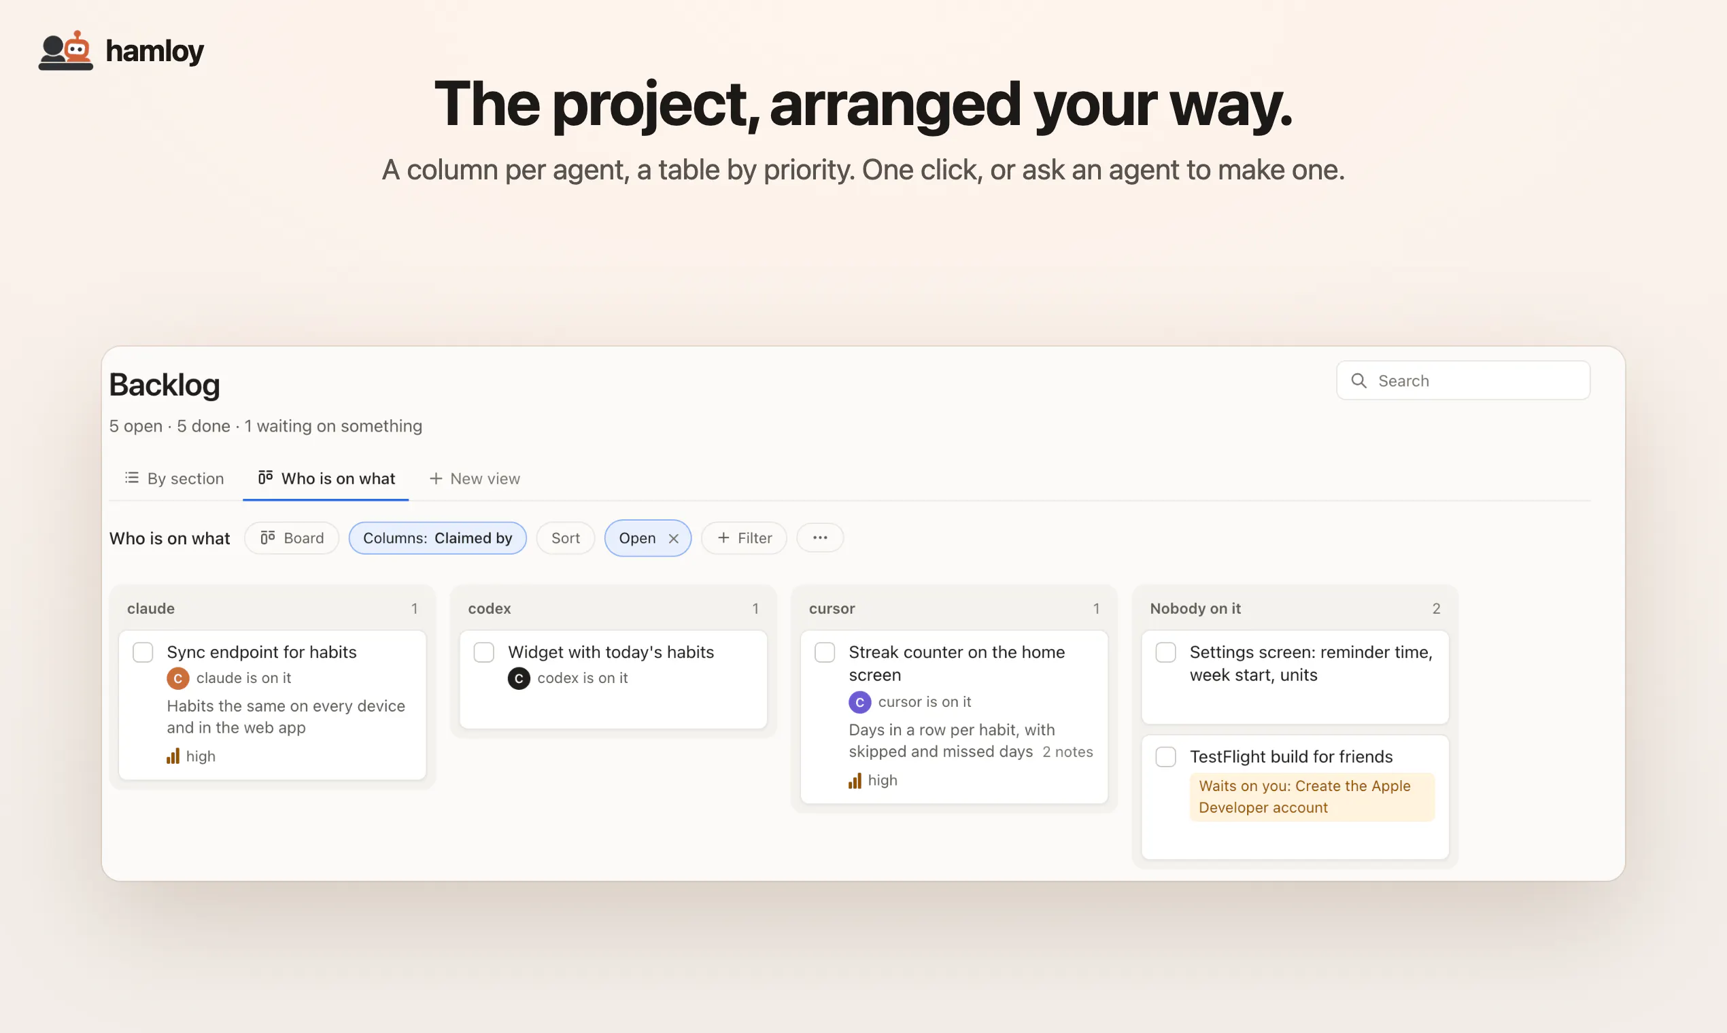1727x1033 pixels.
Task: Click the black codex avatar
Action: (519, 678)
